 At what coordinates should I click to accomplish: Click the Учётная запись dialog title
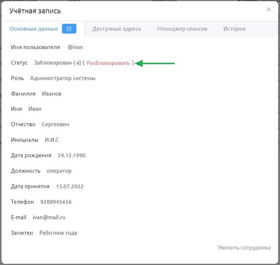(x=35, y=11)
